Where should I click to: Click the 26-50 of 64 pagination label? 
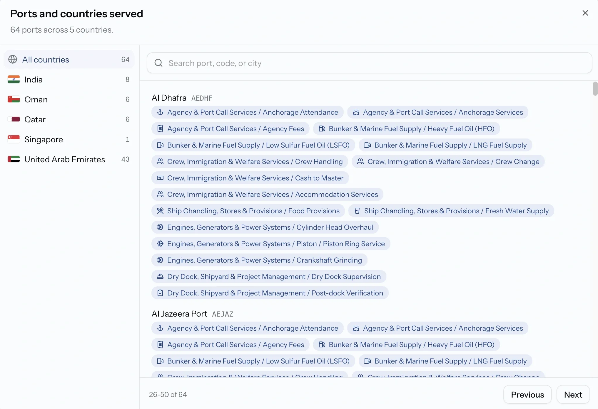click(168, 395)
